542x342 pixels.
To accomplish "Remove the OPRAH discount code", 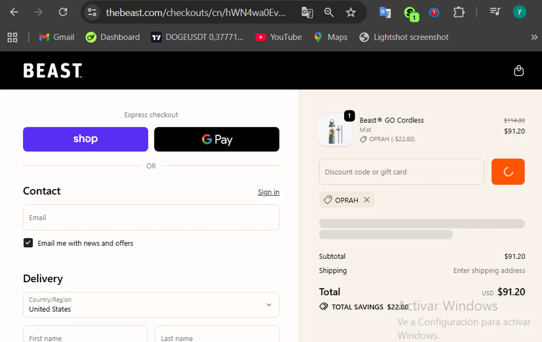I will (367, 200).
